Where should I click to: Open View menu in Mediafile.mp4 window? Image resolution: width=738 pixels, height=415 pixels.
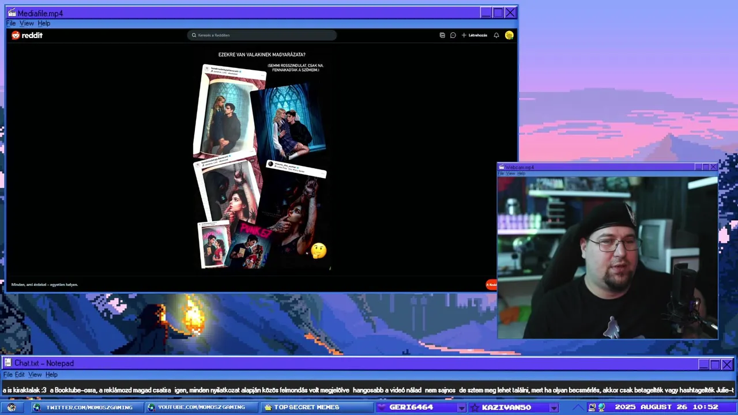tap(27, 24)
